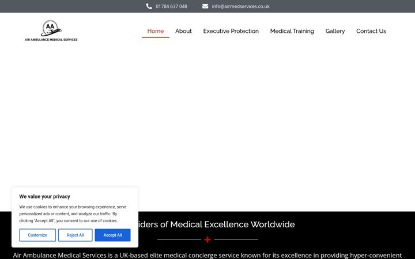Call the phone number 01784 637 048

coord(171,6)
